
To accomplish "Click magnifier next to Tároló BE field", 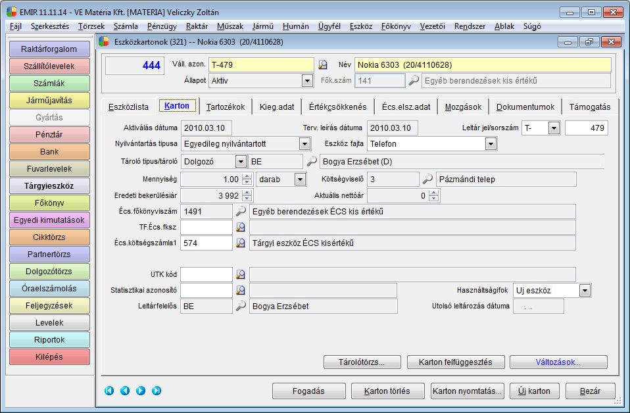I will [x=312, y=162].
